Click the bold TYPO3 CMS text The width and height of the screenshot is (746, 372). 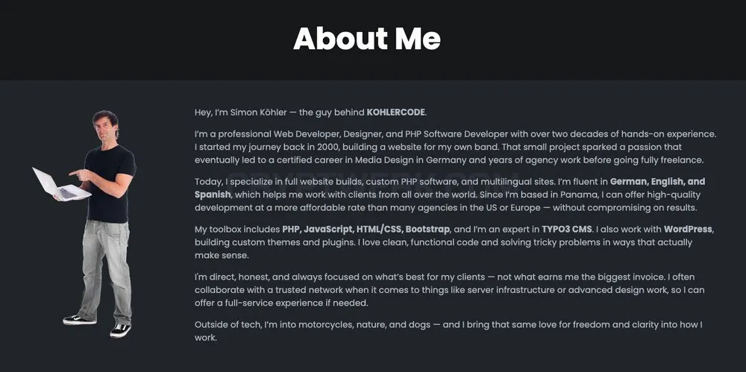click(x=567, y=230)
